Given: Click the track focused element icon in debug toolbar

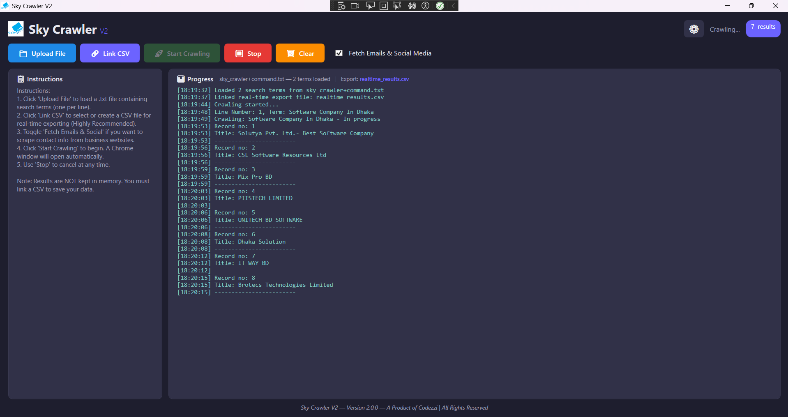Looking at the screenshot, I should pos(397,6).
